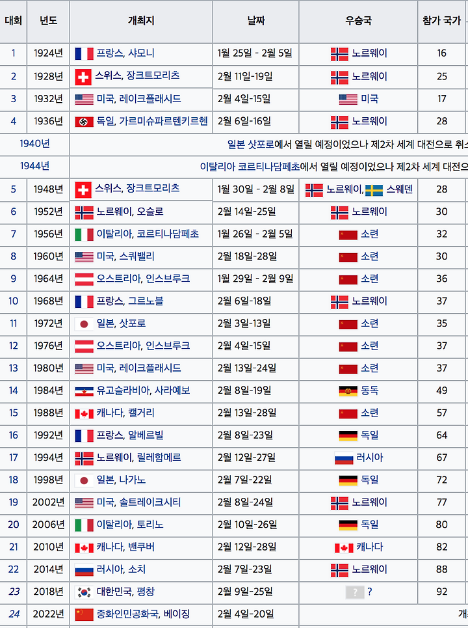Click the Switzerland flag in the 1928 host cell

(83, 77)
